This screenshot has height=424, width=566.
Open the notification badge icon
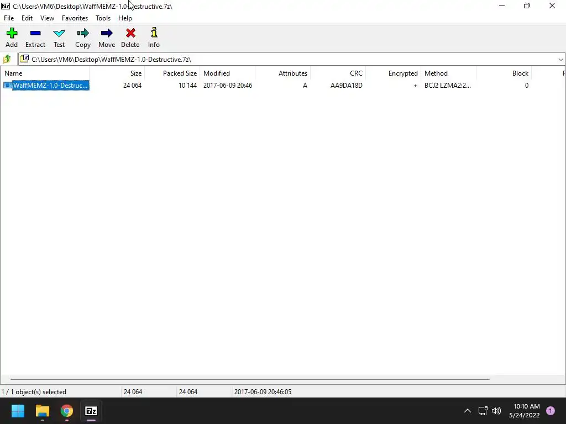coord(551,410)
